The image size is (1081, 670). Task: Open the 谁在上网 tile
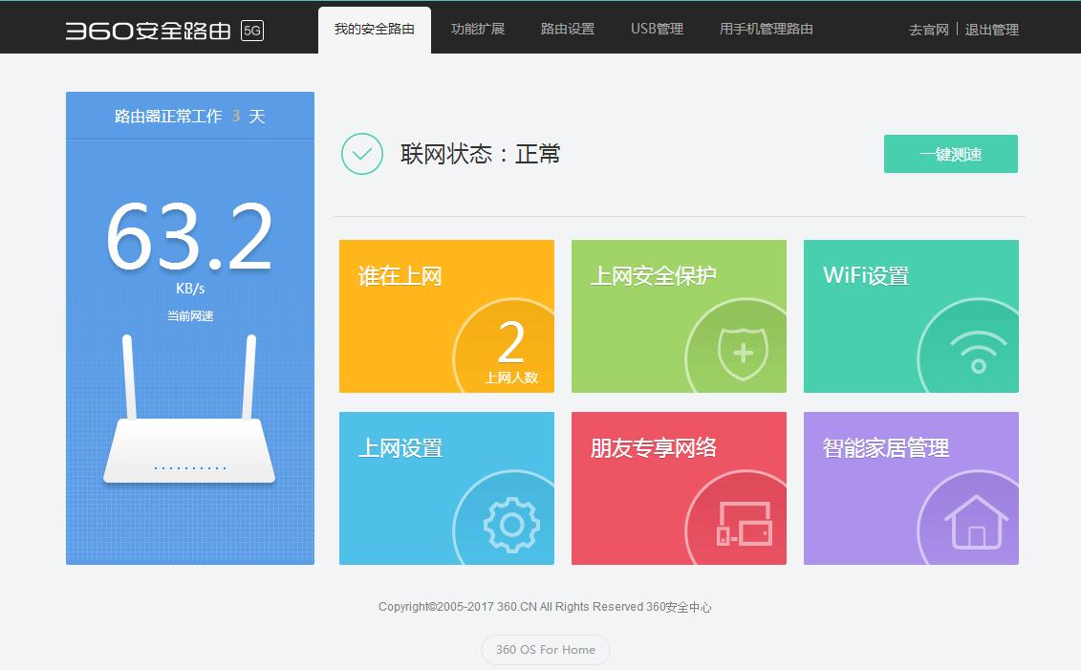click(399, 275)
